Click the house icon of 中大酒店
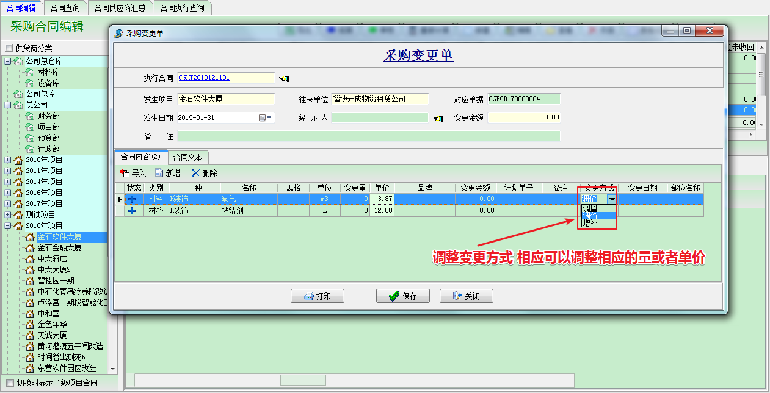This screenshot has width=770, height=393. point(29,258)
